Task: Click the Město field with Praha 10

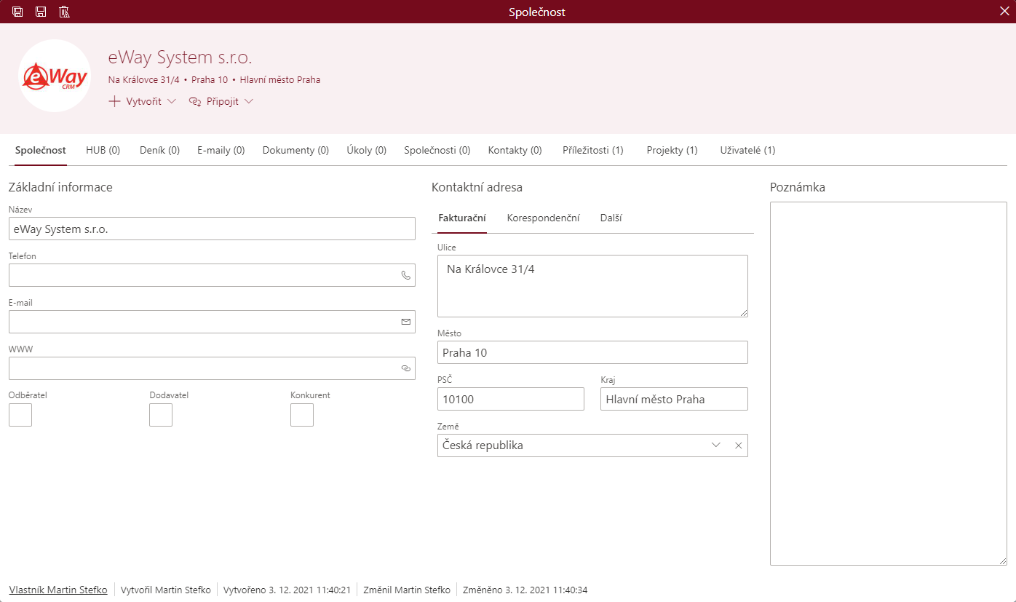Action: click(592, 352)
